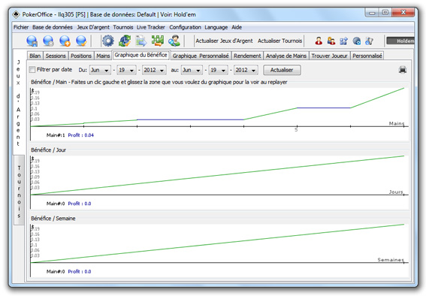Image resolution: width=426 pixels, height=296 pixels.
Task: Open the start month Jun dropdown
Action: coord(100,70)
